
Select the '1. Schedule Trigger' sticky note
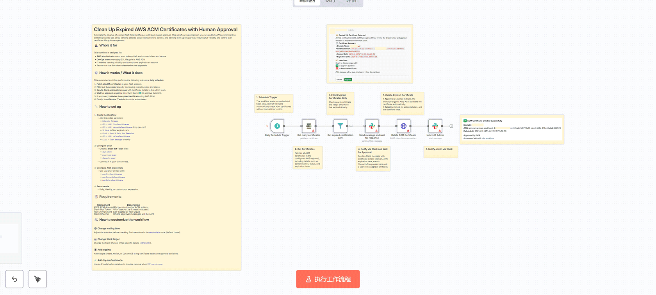274,103
